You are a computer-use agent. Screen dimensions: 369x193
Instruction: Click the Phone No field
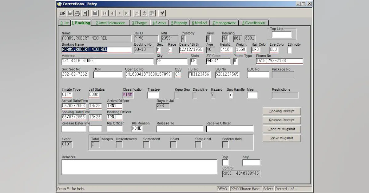[x=280, y=61]
